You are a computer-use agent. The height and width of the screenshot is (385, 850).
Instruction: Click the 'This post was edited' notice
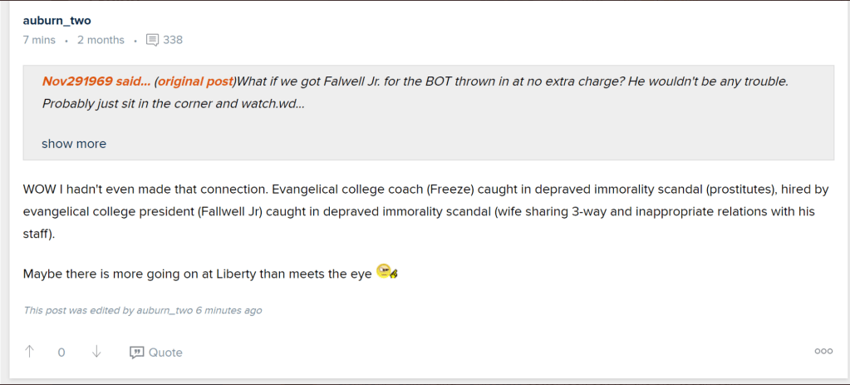(143, 310)
